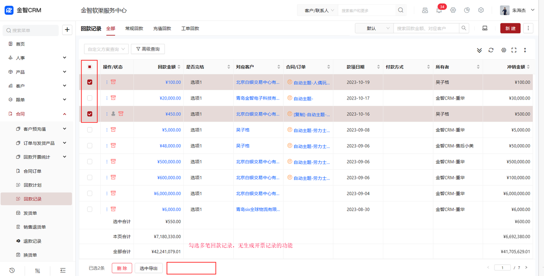Viewport: 544px width, 276px height.
Task: Click the 金智CRM logo
Action: 23,10
